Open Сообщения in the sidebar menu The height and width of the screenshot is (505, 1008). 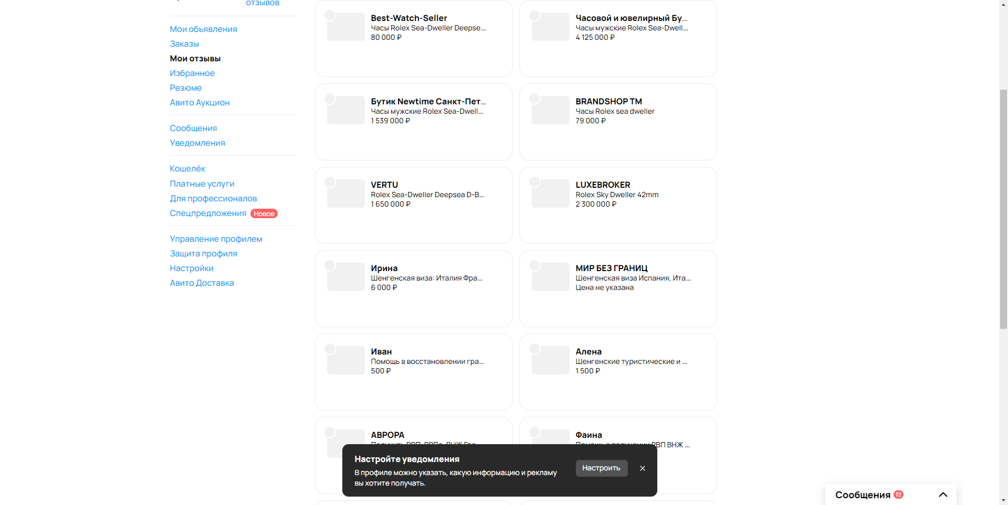pyautogui.click(x=193, y=128)
